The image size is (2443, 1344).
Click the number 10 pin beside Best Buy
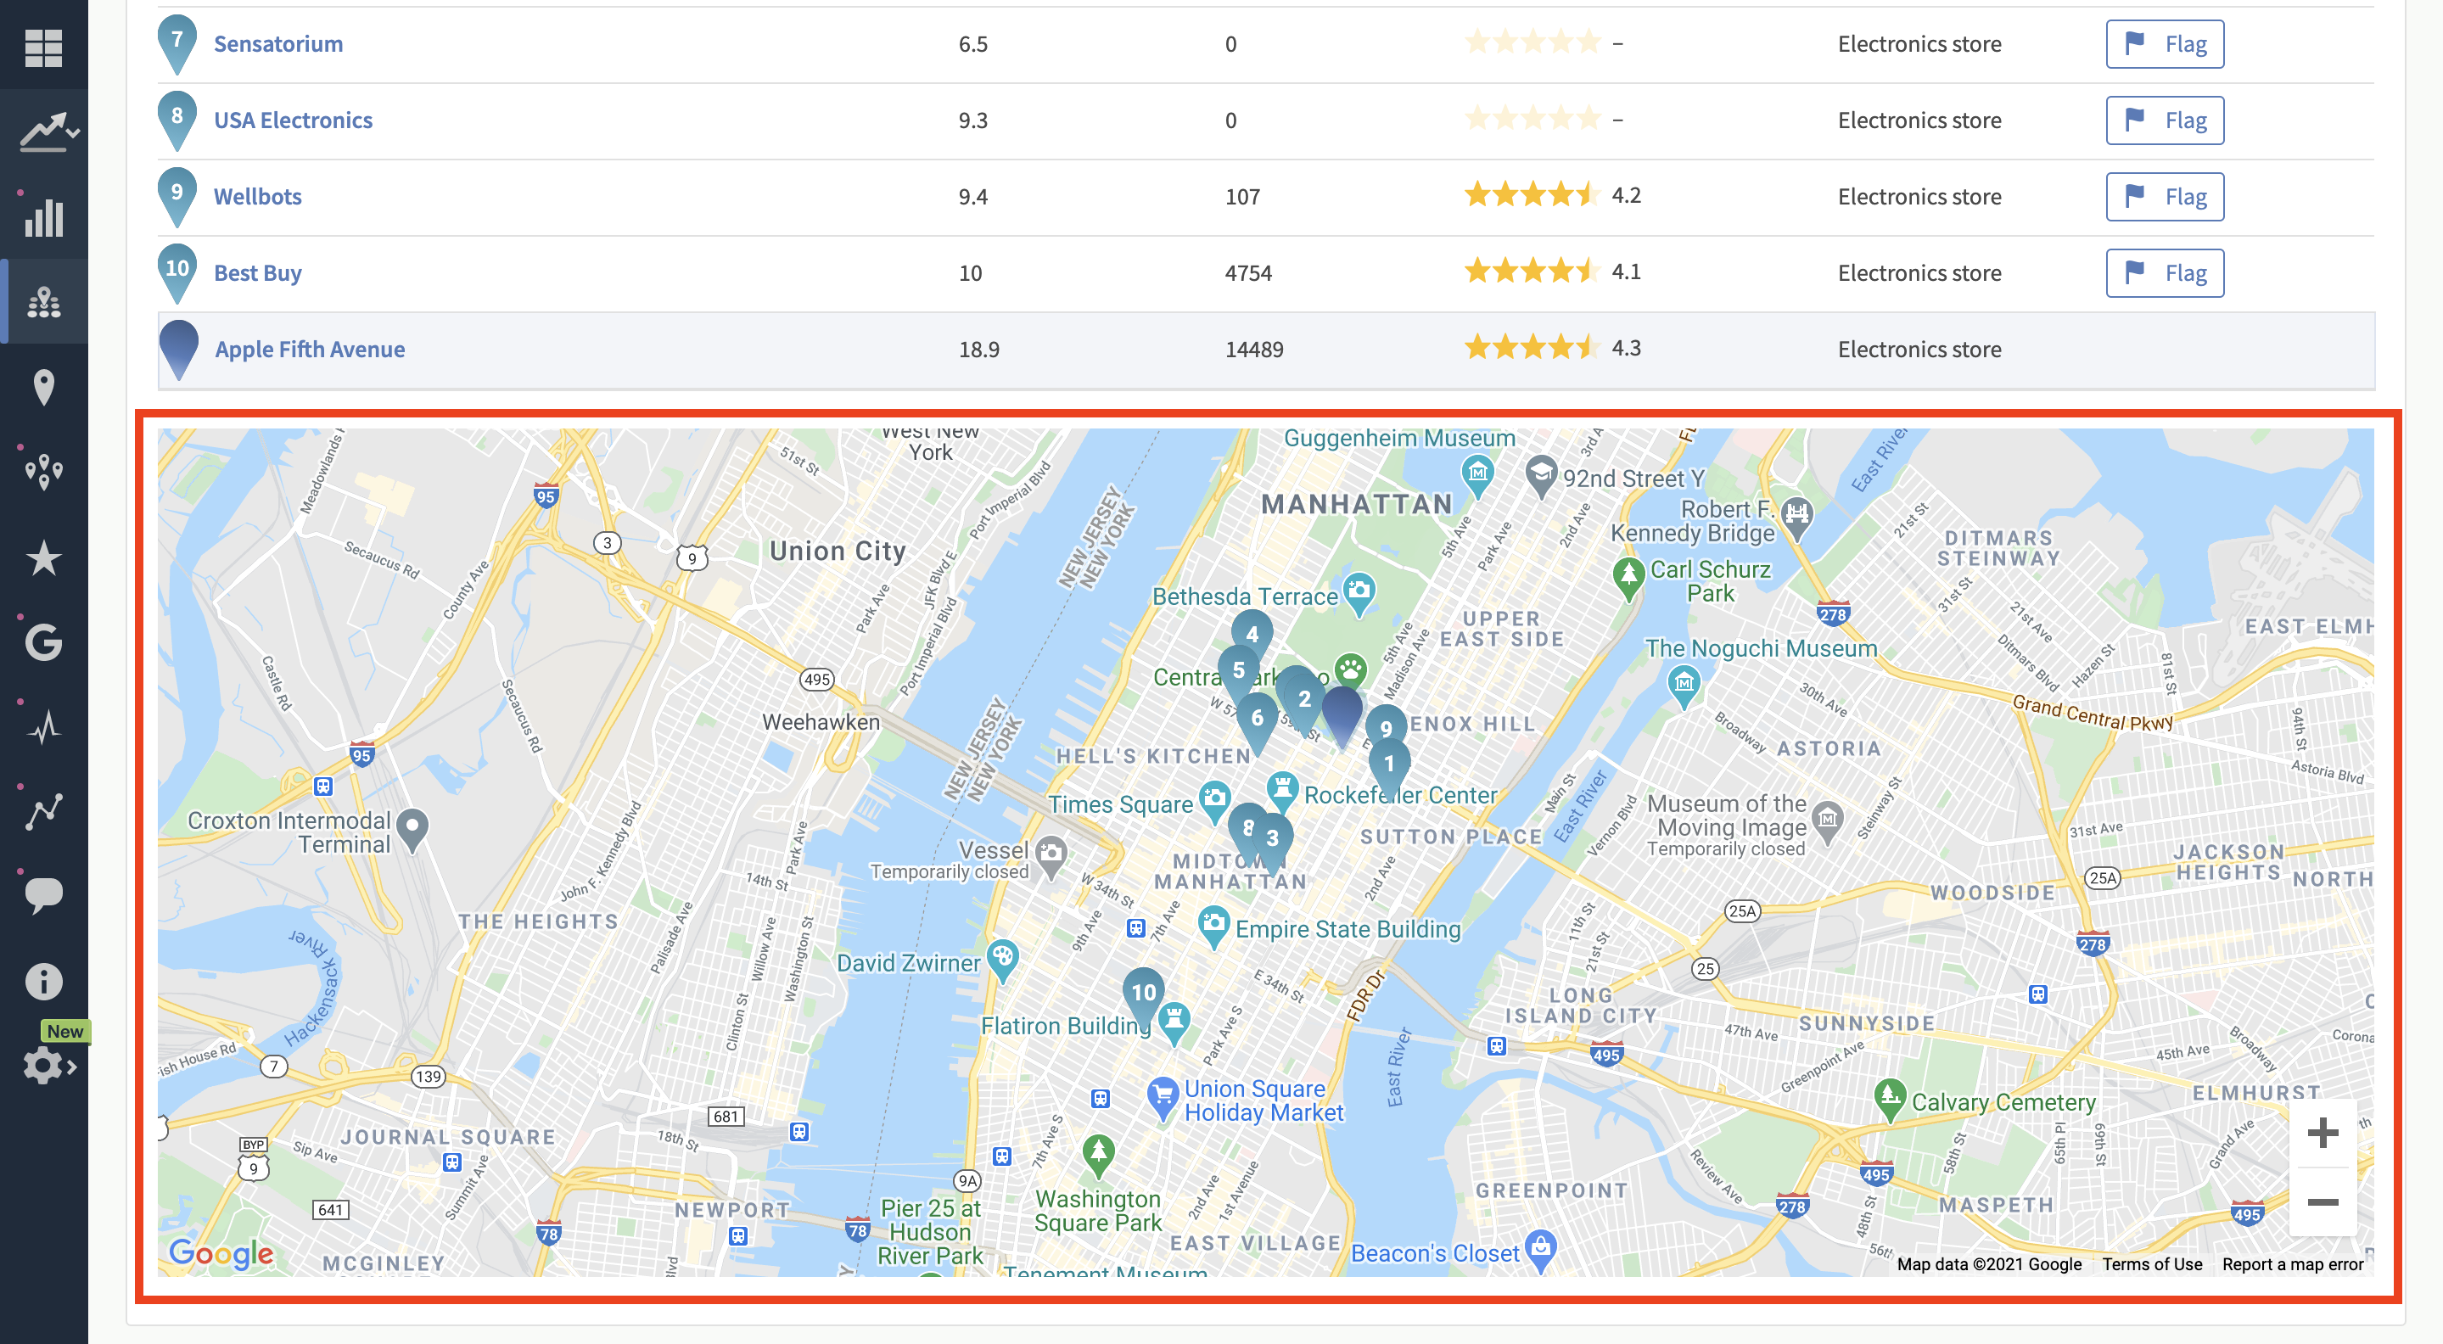pyautogui.click(x=177, y=273)
